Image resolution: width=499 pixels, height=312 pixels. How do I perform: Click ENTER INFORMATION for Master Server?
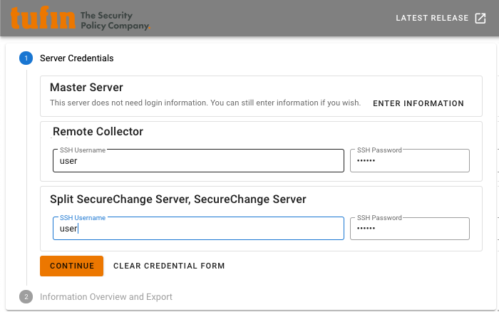tap(418, 103)
